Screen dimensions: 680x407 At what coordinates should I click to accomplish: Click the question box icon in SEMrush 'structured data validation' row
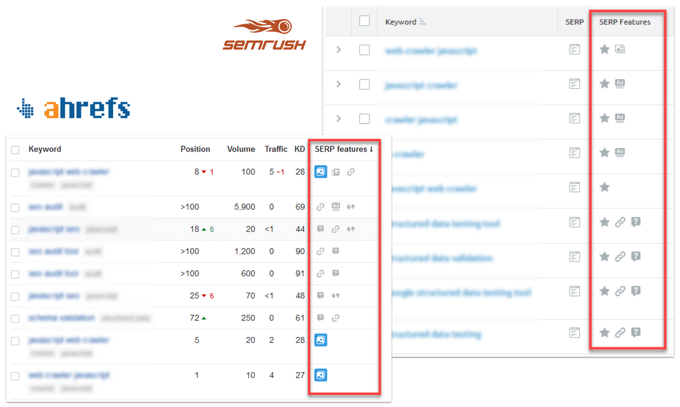point(636,256)
